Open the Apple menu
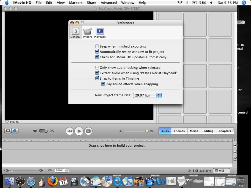The width and height of the screenshot is (251, 188). (x=7, y=3)
